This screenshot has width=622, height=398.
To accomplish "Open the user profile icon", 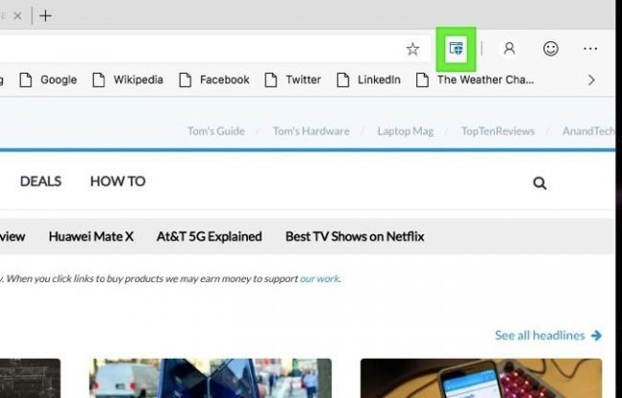I will click(x=509, y=49).
